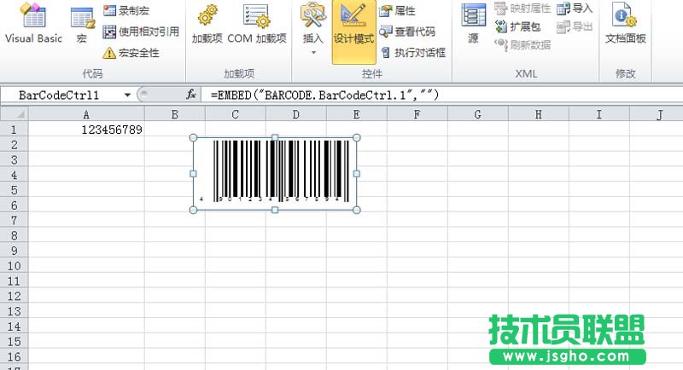The image size is (683, 370).
Task: Select row 10 header
Action: (14, 266)
